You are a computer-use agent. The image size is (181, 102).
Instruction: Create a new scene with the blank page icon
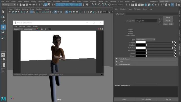[20, 5]
